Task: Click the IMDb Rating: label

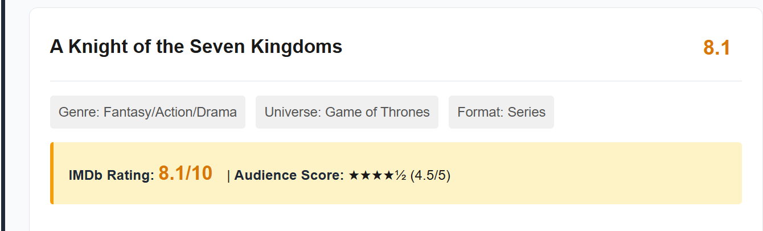Action: click(x=112, y=175)
